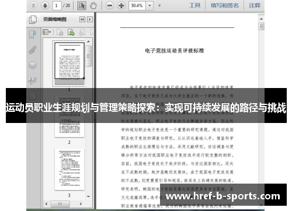Open the bookmarks panel
The width and height of the screenshot is (292, 211).
tap(33, 34)
